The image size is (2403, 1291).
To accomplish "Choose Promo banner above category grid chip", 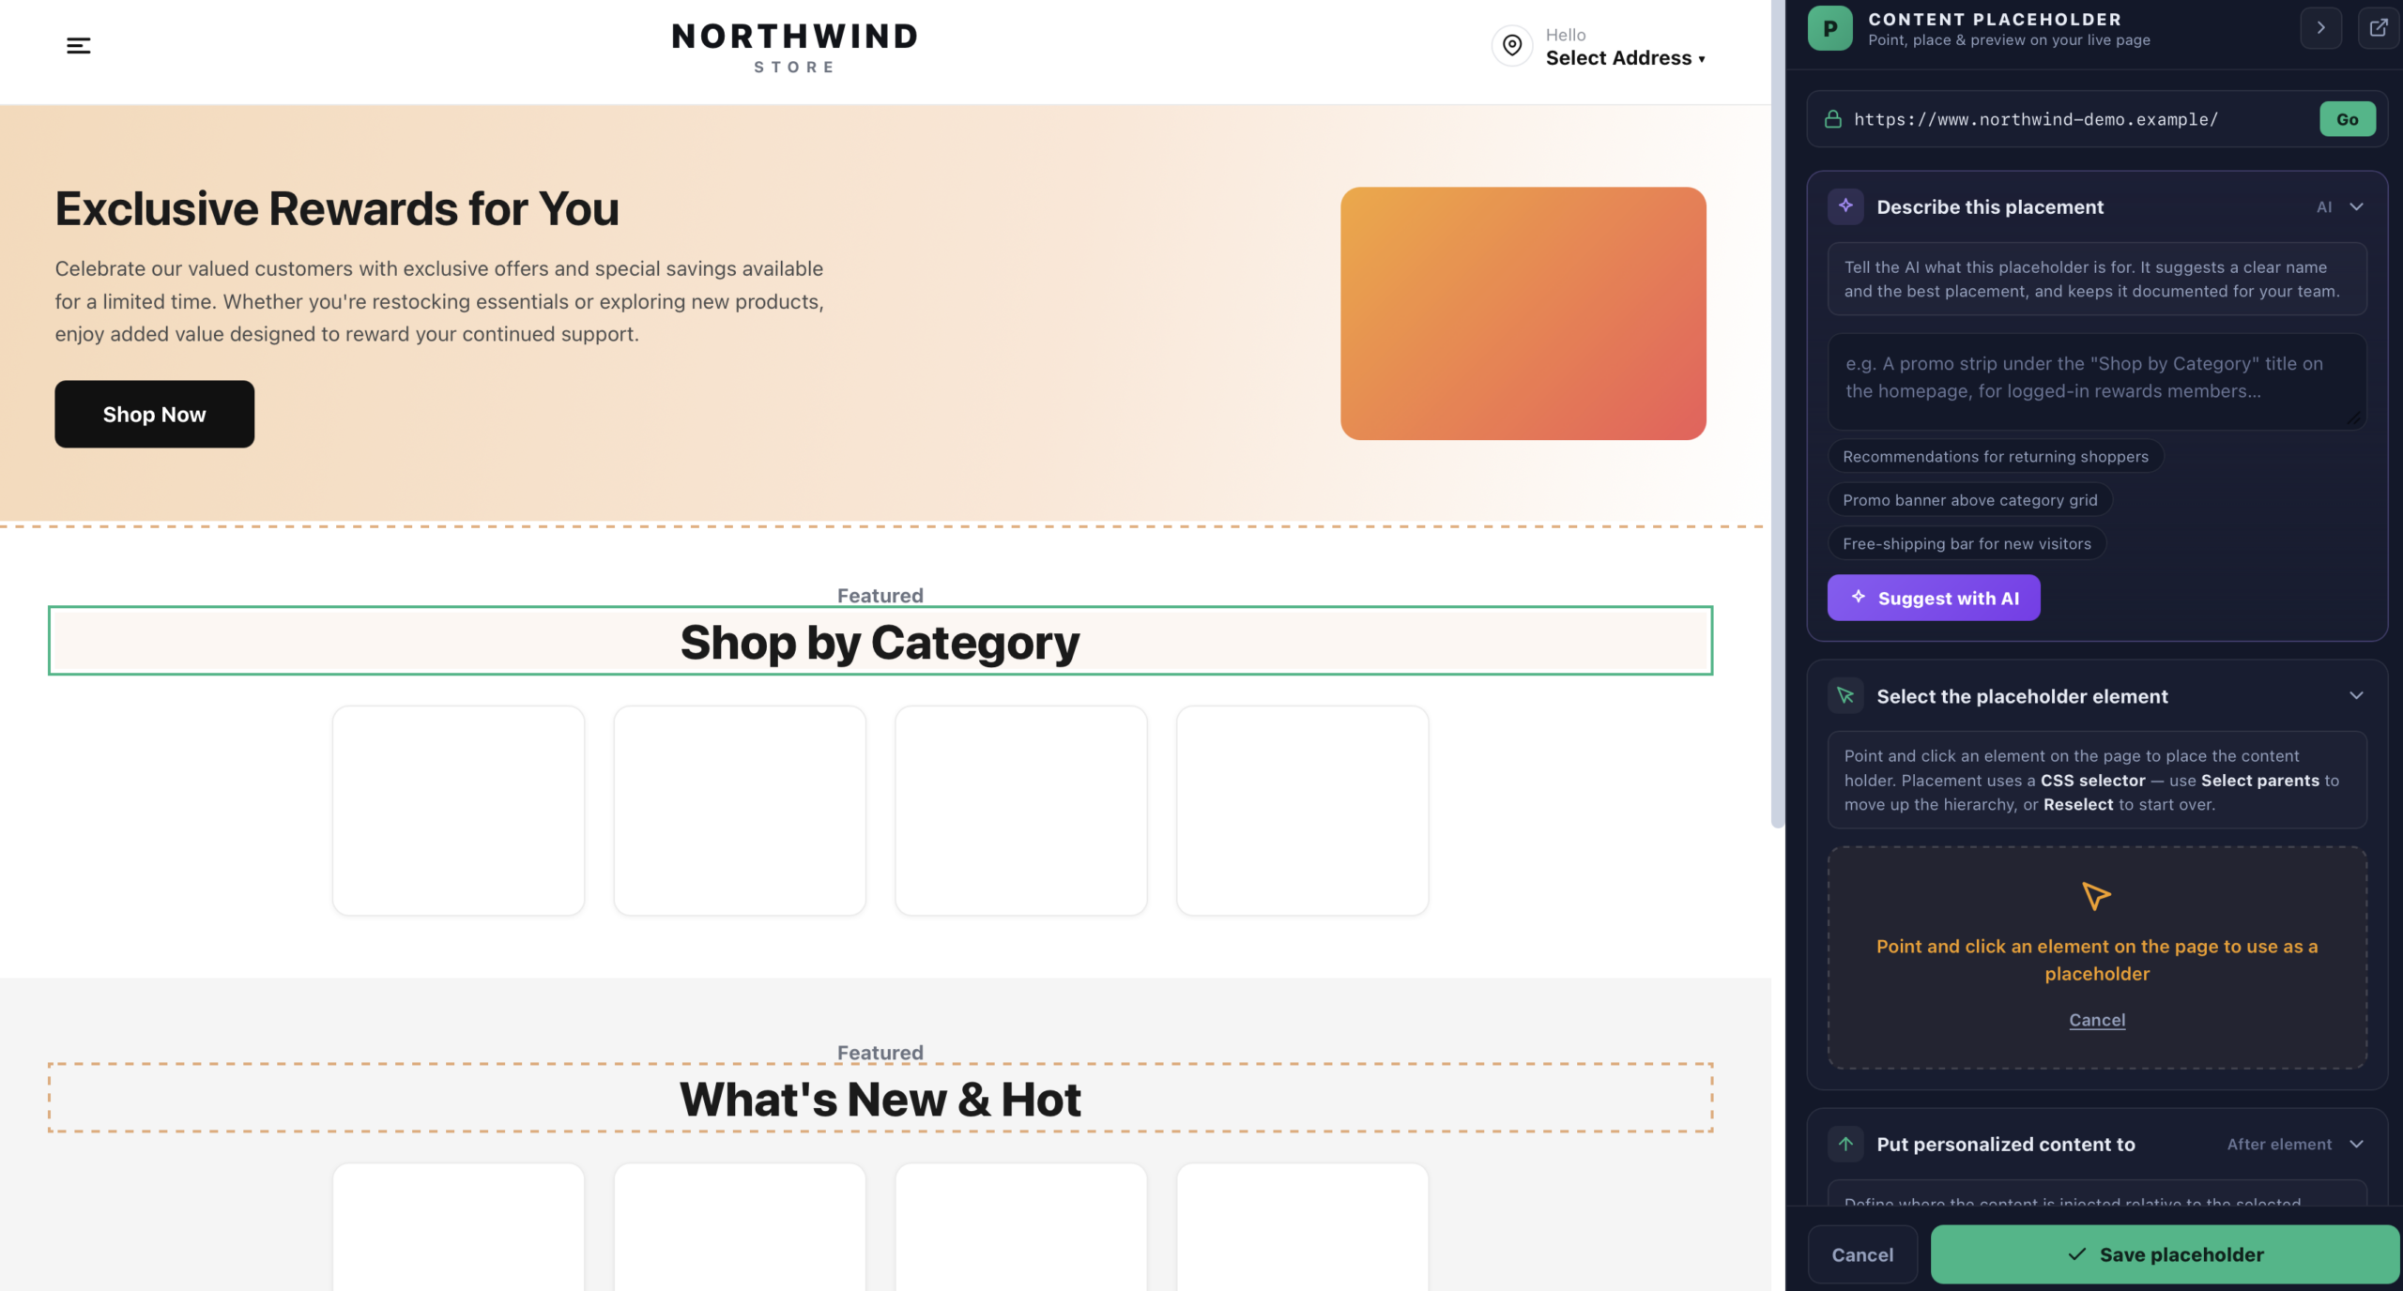I will [1969, 500].
